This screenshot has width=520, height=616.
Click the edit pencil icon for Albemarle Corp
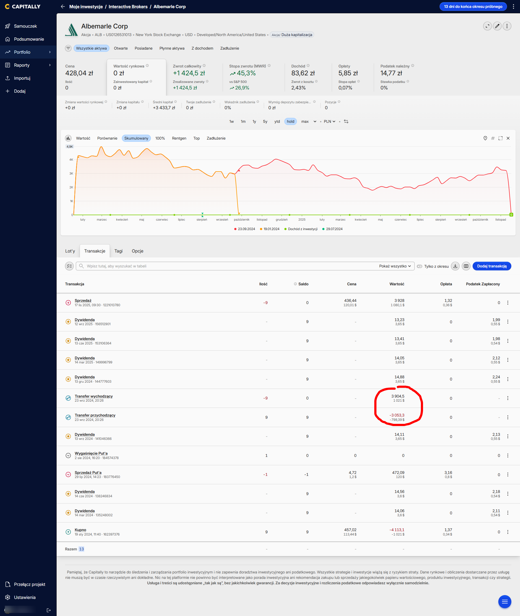pyautogui.click(x=497, y=26)
